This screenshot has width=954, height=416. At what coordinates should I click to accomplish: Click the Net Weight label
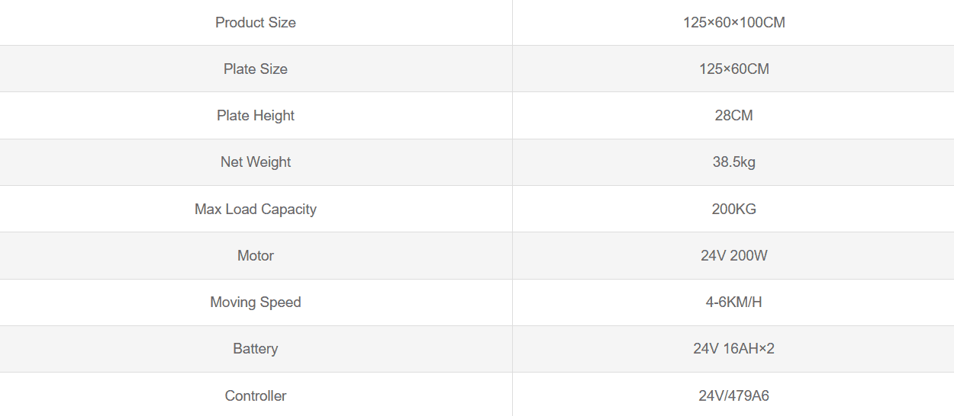tap(255, 162)
